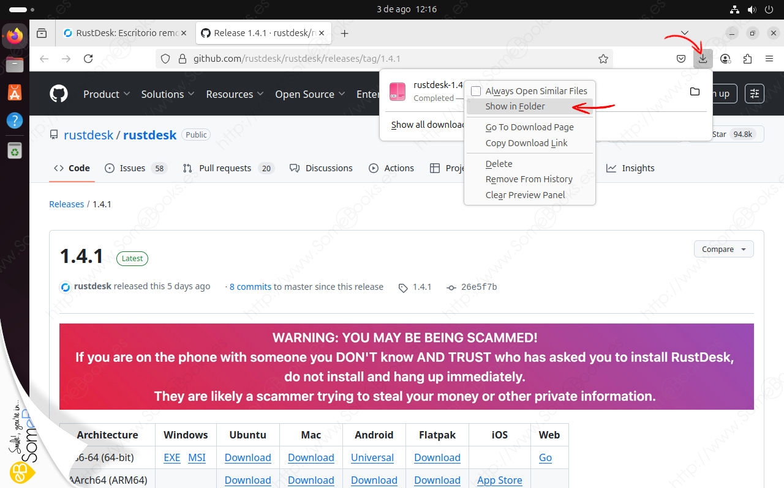Click the rustdesk downloaded file icon
Screen dimensions: 784x488
coord(398,92)
